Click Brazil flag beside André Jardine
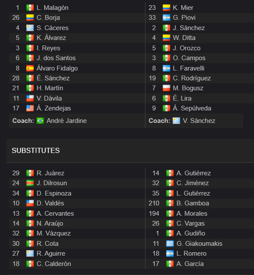This screenshot has width=254, height=275. (x=40, y=121)
